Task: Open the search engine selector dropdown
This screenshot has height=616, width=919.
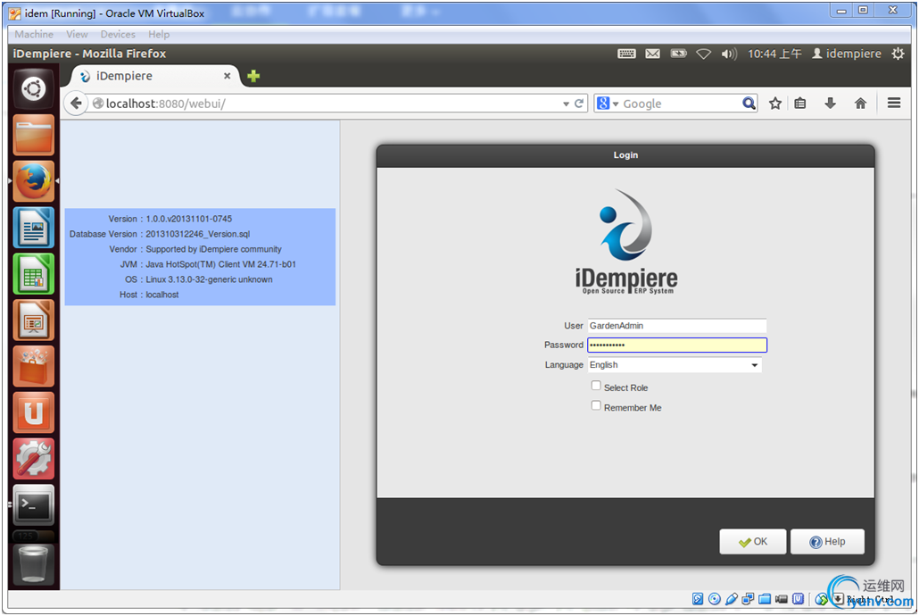Action: [x=616, y=104]
